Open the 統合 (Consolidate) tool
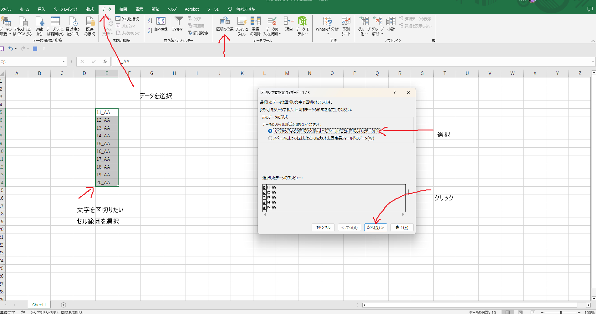This screenshot has width=596, height=314. tap(289, 24)
